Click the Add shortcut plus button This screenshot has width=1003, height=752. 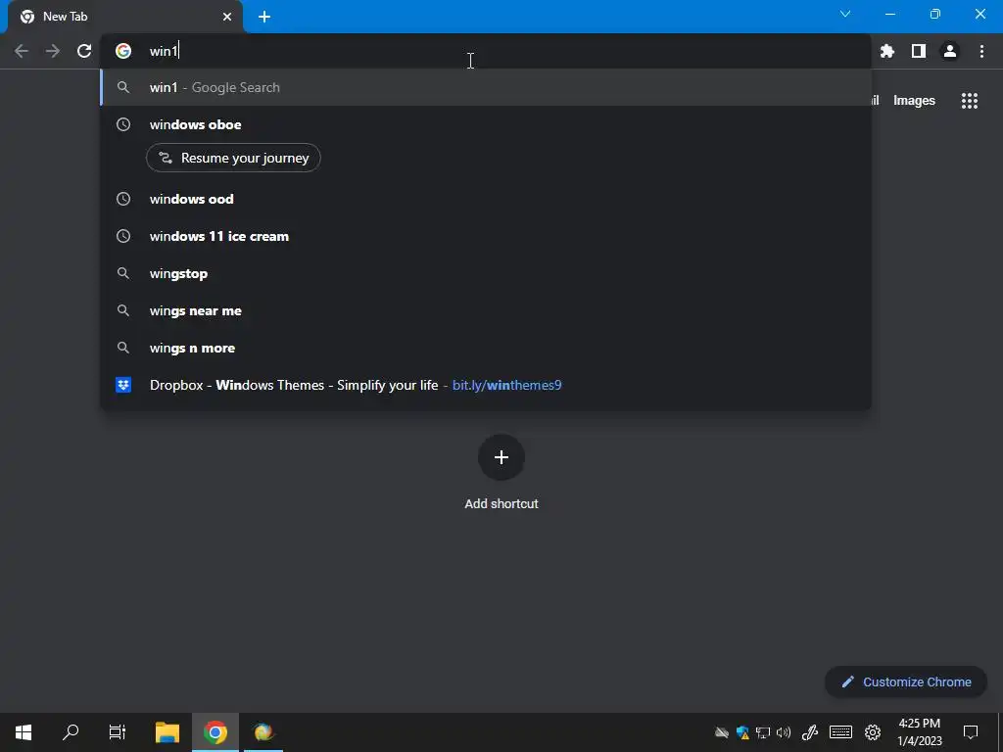coord(501,457)
